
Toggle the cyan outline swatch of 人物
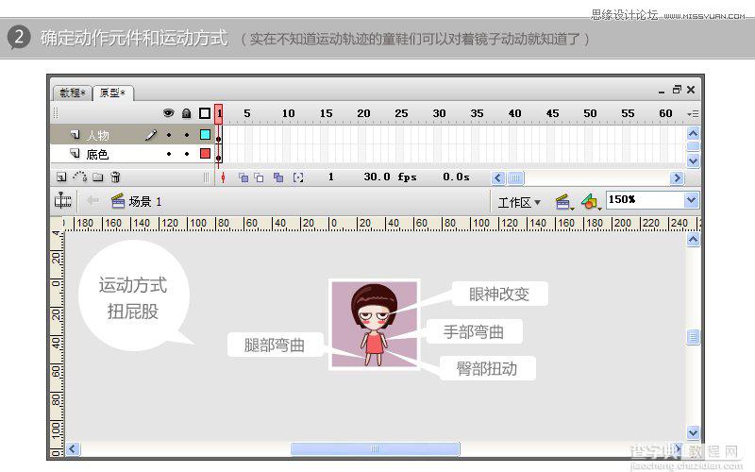205,134
